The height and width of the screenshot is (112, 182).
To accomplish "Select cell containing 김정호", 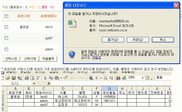I will [x=63, y=104].
